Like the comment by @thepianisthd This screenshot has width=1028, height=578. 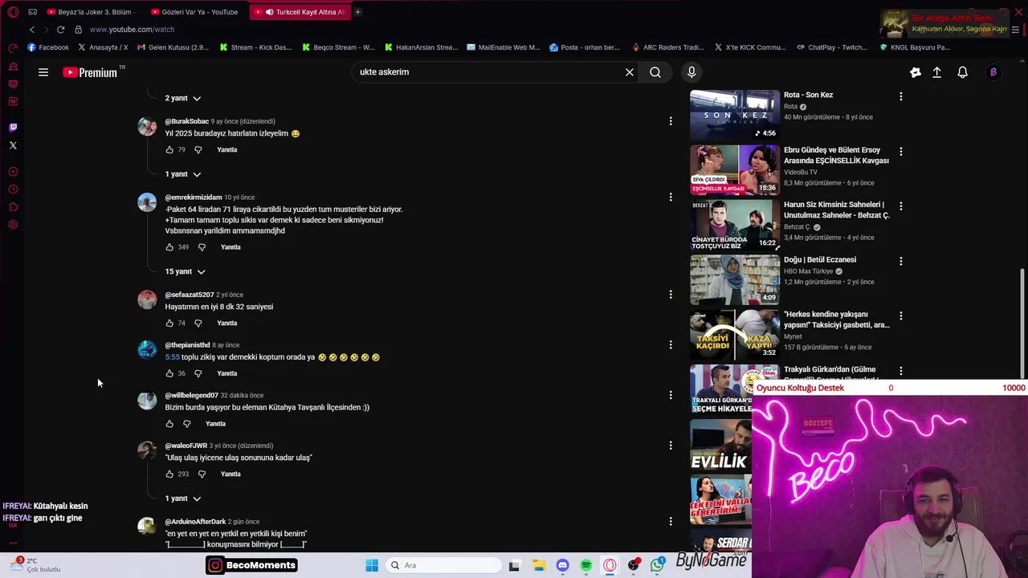click(169, 373)
